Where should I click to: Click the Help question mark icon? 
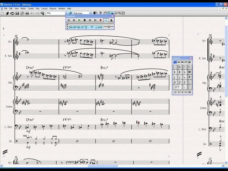(100, 13)
